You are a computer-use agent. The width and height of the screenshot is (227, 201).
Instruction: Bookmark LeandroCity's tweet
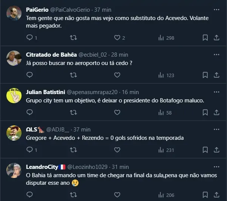click(205, 195)
